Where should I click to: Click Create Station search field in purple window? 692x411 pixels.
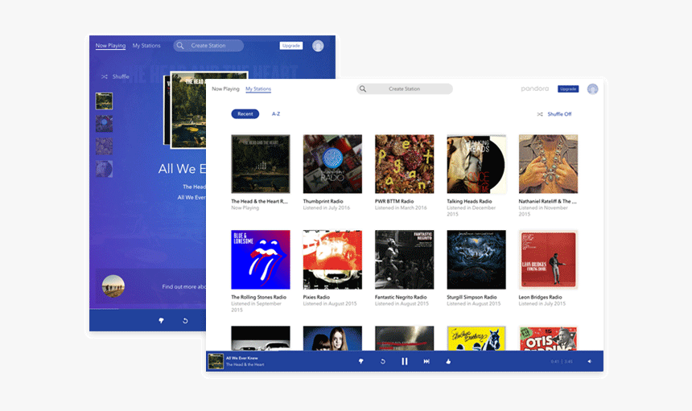click(x=208, y=45)
